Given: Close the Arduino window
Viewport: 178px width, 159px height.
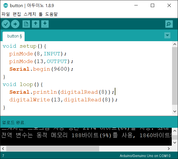Looking at the screenshot, I should [169, 5].
